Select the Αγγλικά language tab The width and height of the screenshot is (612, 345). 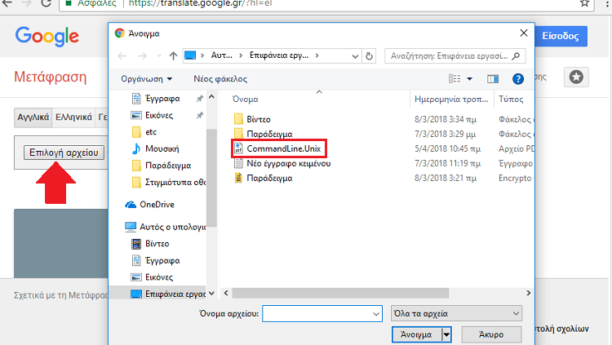pos(33,117)
